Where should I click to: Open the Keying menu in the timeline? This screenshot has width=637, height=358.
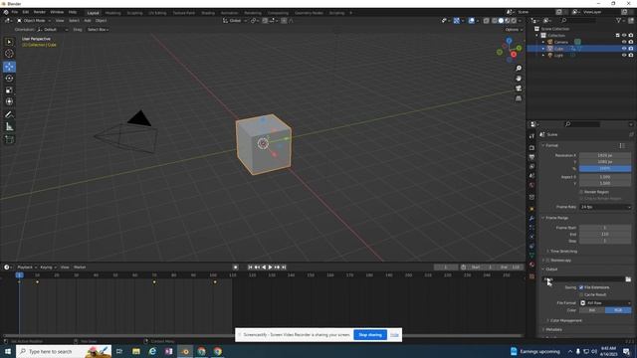click(48, 268)
